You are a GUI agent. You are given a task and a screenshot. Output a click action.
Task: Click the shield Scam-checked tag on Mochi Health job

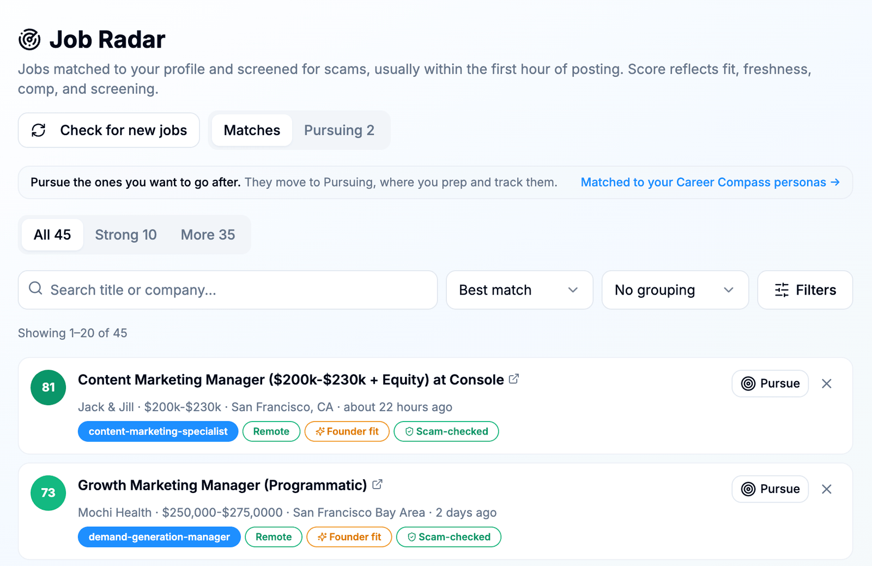pyautogui.click(x=449, y=537)
